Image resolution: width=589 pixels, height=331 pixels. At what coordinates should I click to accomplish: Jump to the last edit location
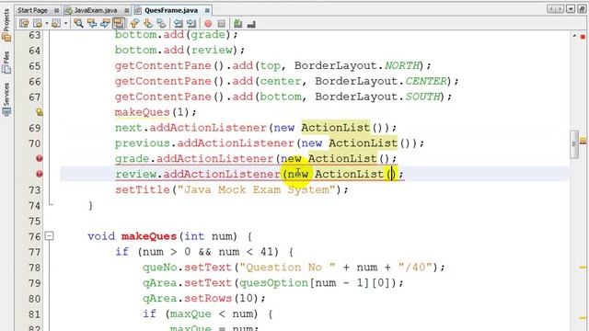coord(25,24)
